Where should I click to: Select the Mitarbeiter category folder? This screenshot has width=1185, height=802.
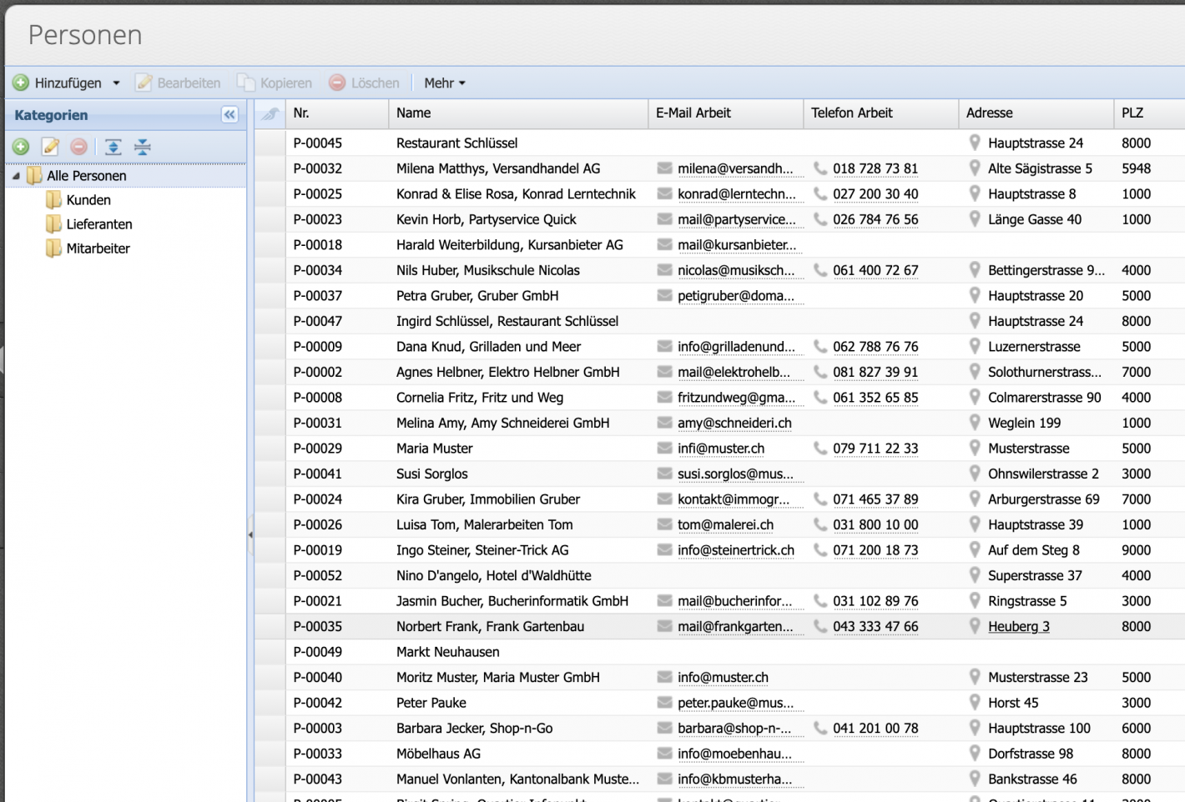click(x=97, y=248)
